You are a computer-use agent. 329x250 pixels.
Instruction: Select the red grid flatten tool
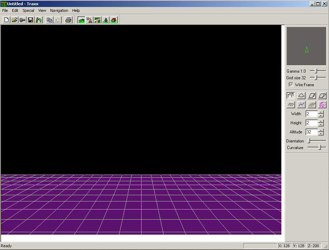(x=312, y=104)
